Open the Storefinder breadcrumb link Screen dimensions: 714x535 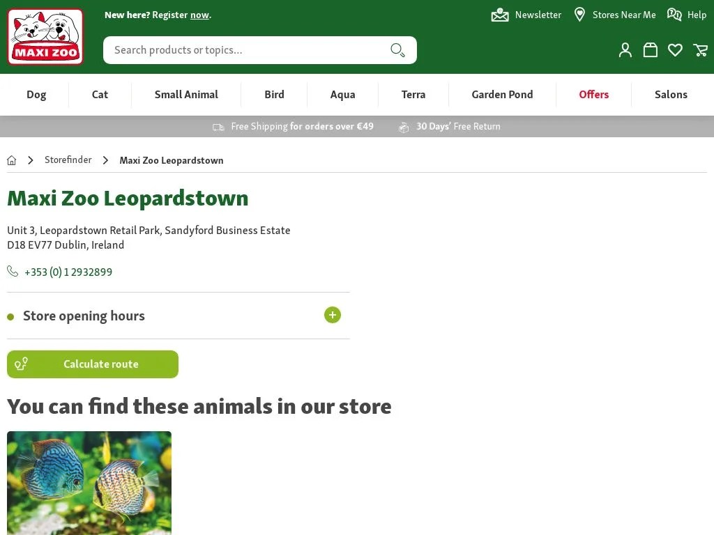click(68, 160)
